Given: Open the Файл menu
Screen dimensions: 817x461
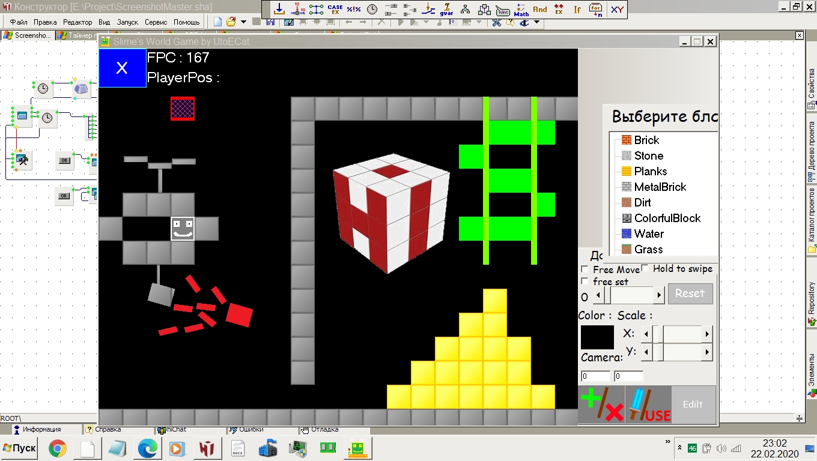Looking at the screenshot, I should click(x=19, y=22).
